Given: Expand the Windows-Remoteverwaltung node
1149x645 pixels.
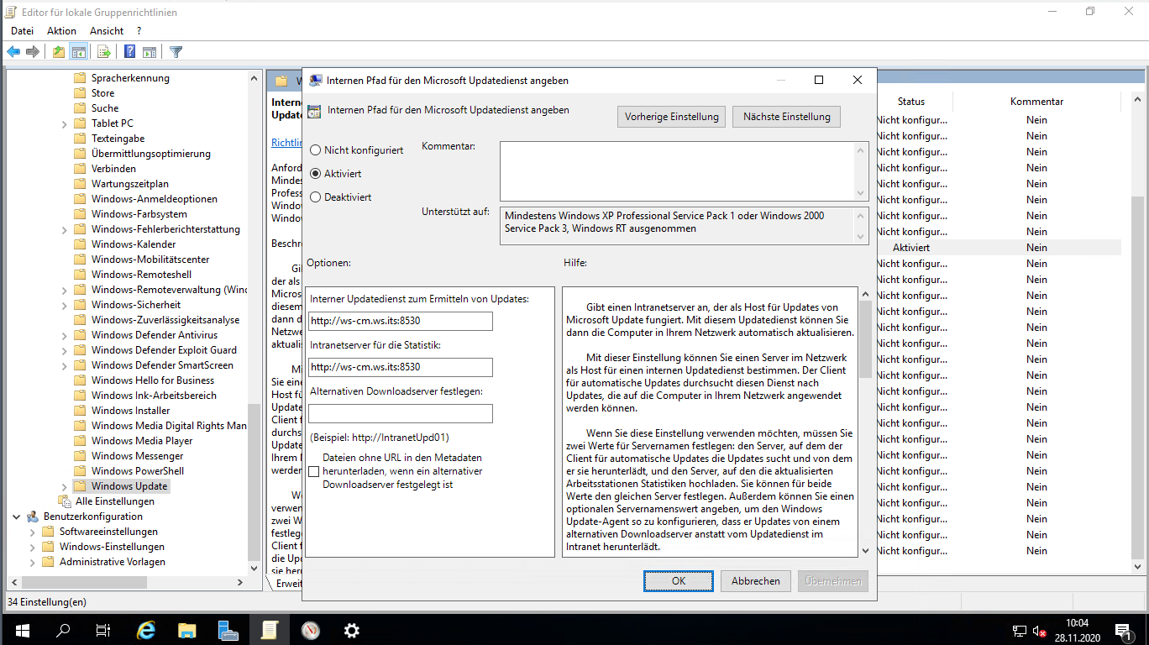Looking at the screenshot, I should 65,290.
